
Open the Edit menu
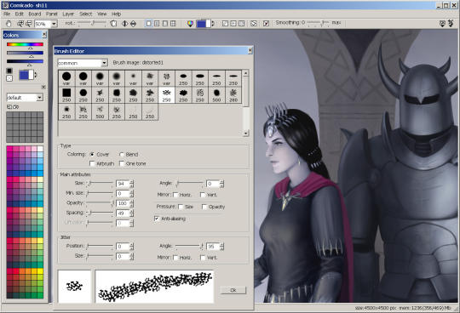tap(19, 14)
